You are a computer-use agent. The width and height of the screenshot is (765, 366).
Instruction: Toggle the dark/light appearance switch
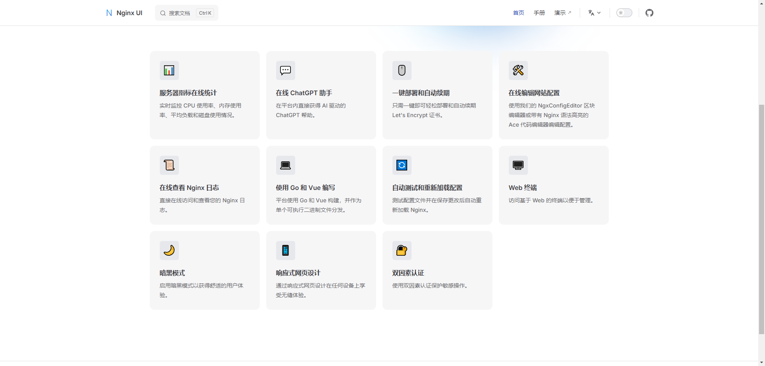[624, 13]
